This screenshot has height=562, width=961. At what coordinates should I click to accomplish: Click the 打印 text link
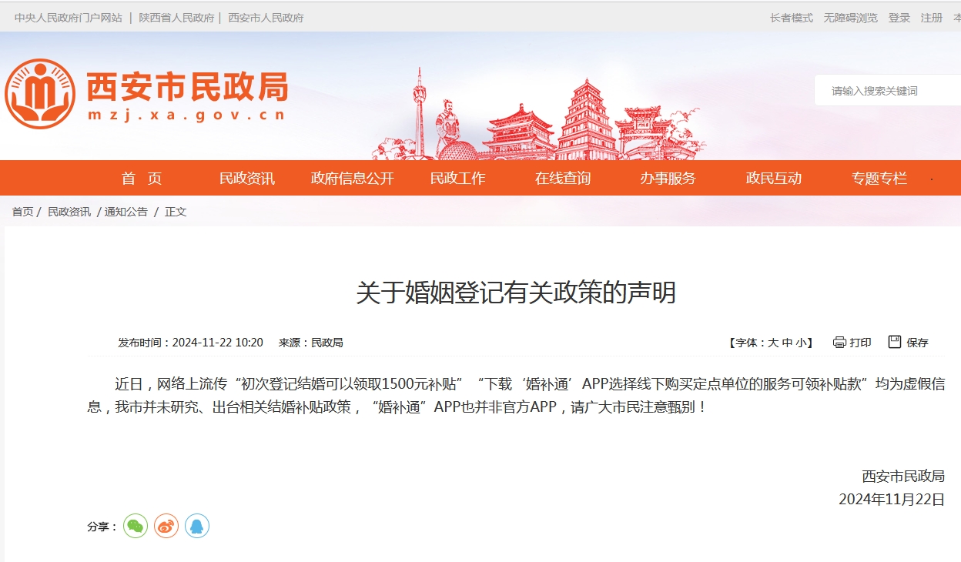click(861, 343)
